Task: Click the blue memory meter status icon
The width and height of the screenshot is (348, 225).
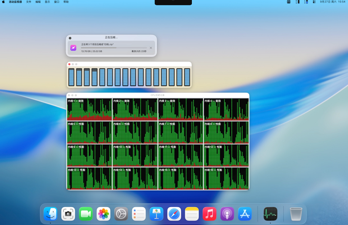Action: (306, 2)
